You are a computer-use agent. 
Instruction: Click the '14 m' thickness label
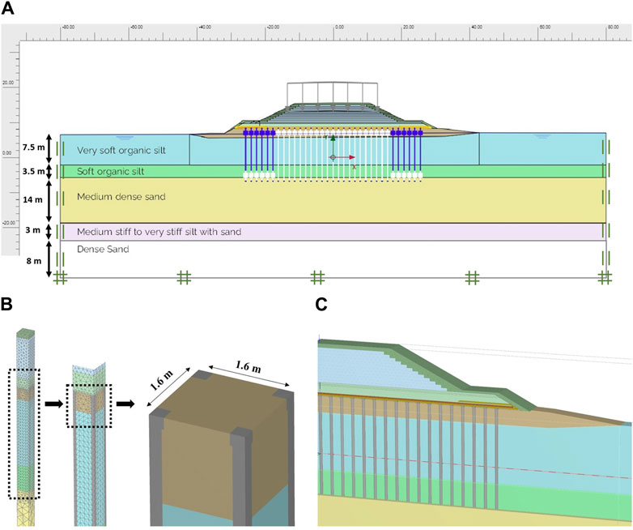pos(32,199)
